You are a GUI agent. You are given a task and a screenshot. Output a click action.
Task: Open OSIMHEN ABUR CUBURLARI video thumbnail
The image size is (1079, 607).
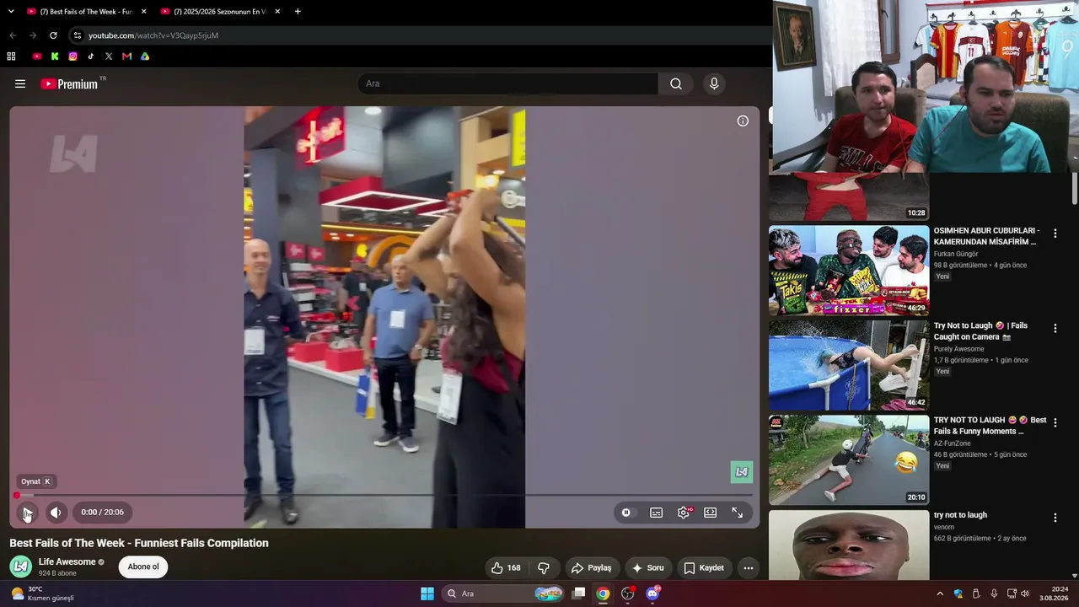849,271
